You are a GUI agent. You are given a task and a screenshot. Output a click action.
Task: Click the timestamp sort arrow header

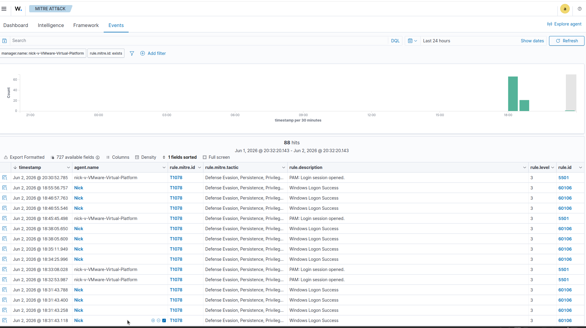click(15, 167)
